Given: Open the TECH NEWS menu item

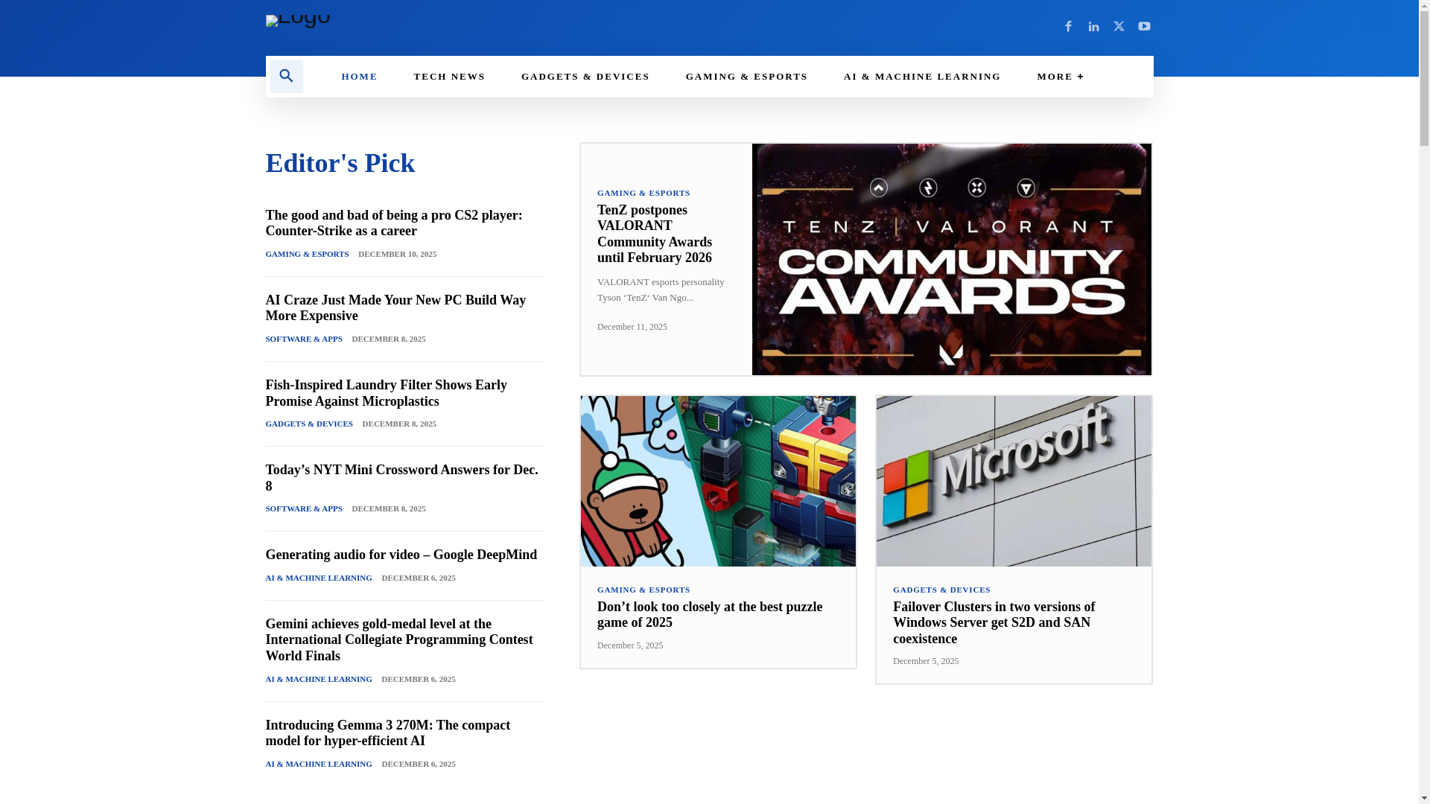Looking at the screenshot, I should (x=449, y=77).
